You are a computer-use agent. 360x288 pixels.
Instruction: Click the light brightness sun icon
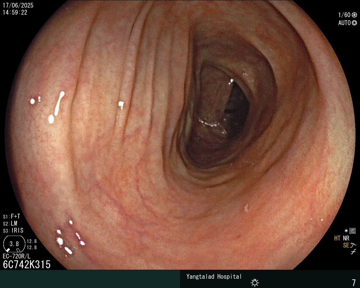pos(255,282)
